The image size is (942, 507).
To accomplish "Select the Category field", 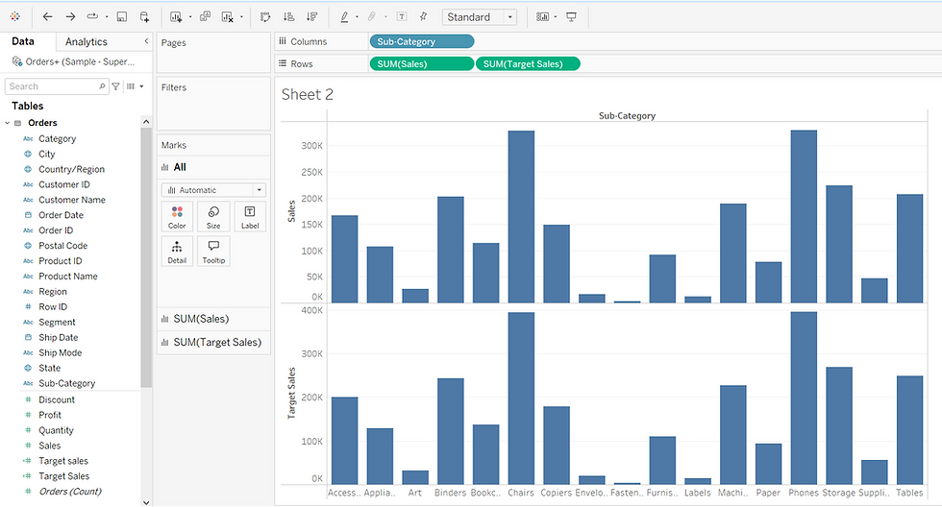I will pyautogui.click(x=57, y=138).
